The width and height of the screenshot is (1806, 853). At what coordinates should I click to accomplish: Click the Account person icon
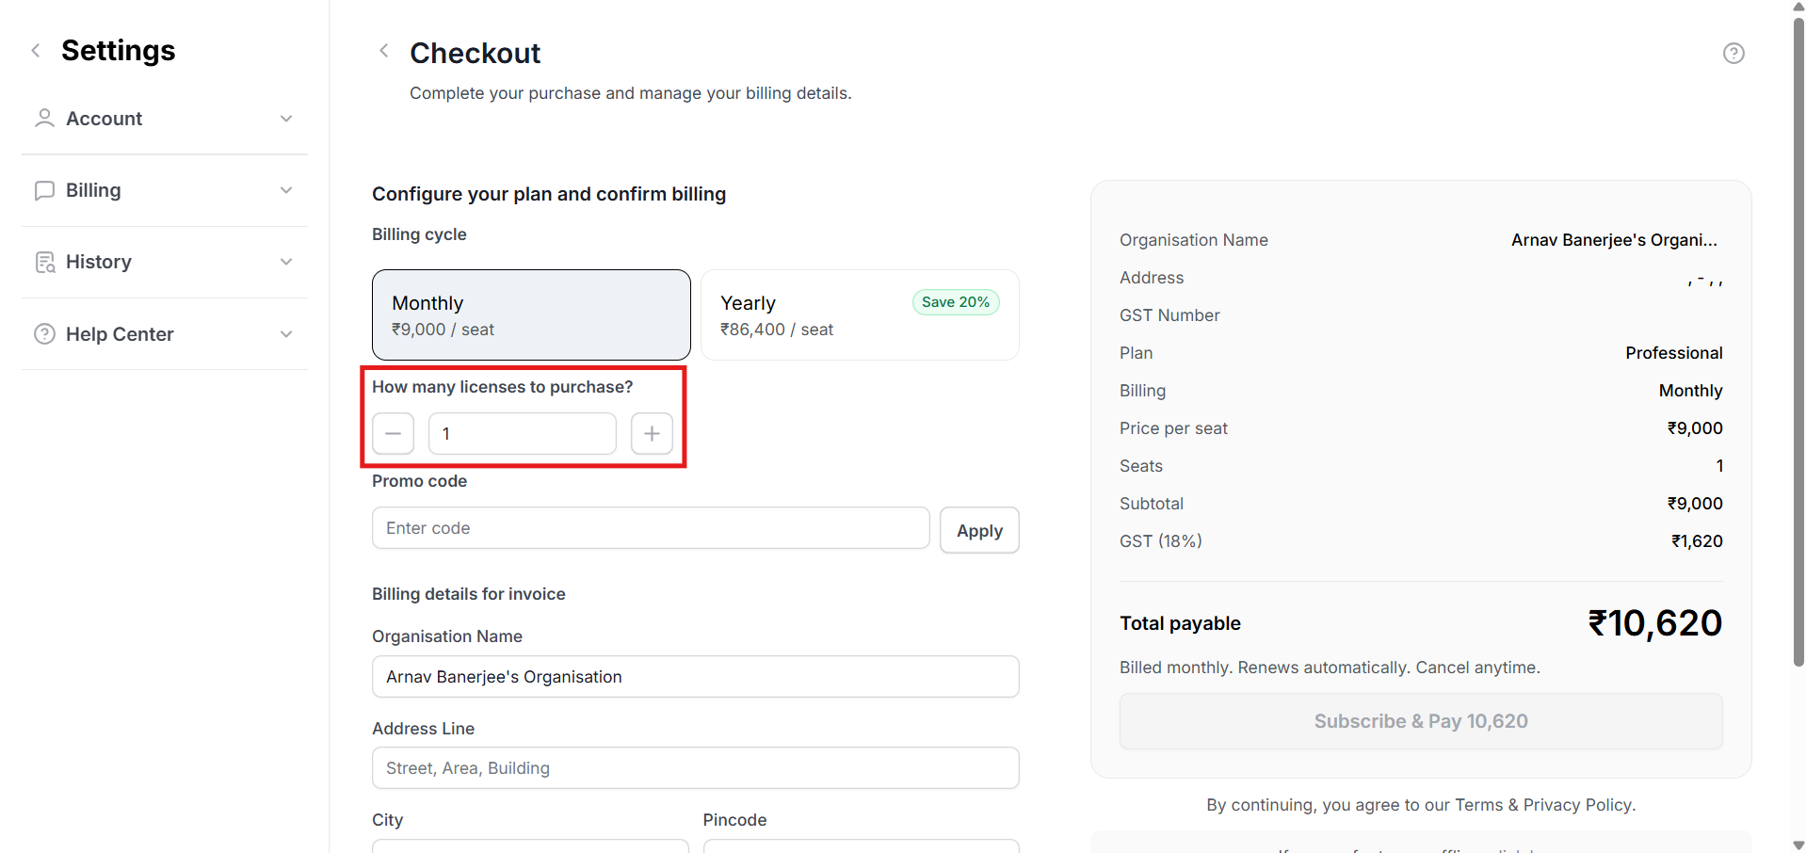44,119
